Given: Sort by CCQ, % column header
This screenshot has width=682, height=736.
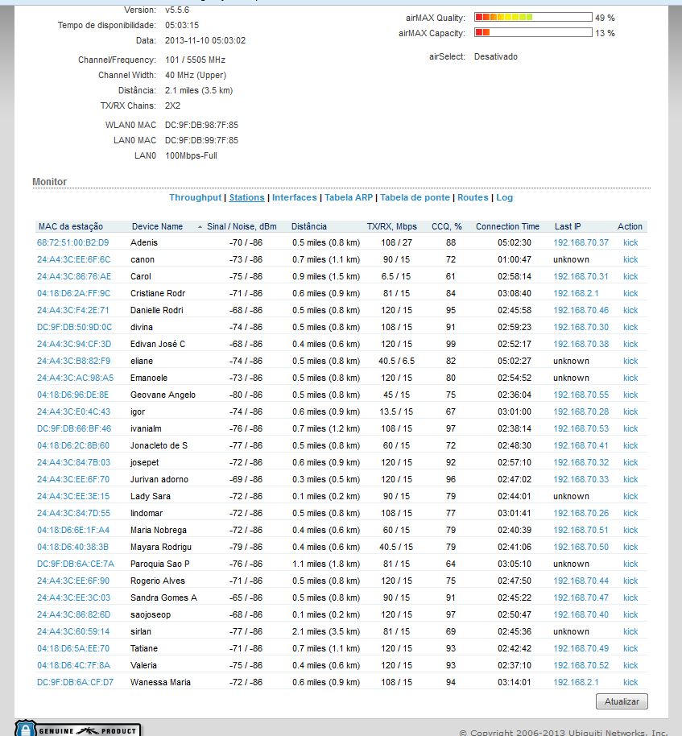Looking at the screenshot, I should 446,226.
